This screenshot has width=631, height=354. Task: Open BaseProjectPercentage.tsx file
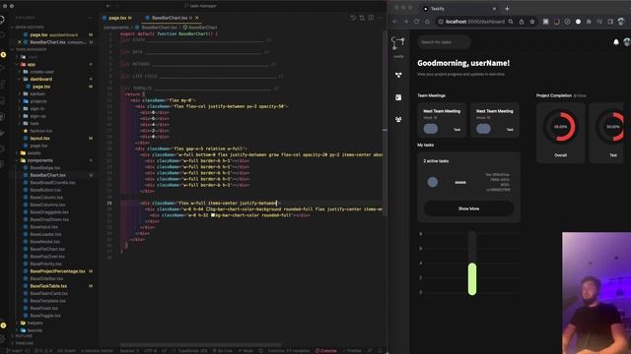point(57,271)
